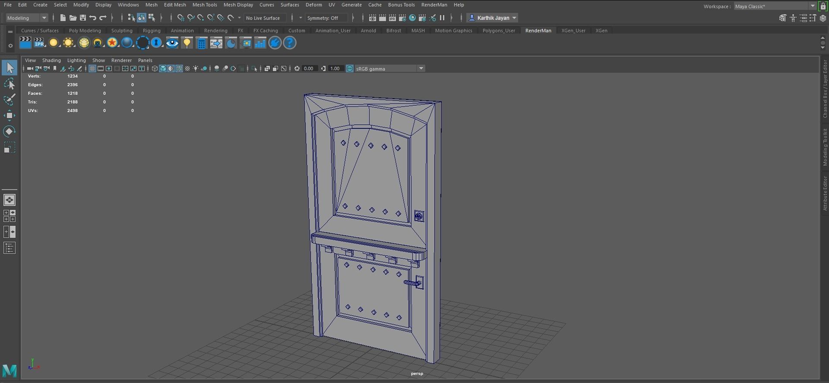This screenshot has height=383, width=829.
Task: Redo action arrow icon
Action: tap(103, 18)
